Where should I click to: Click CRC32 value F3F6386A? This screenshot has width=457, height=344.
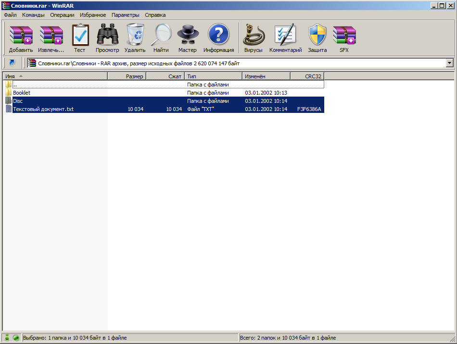coord(309,109)
